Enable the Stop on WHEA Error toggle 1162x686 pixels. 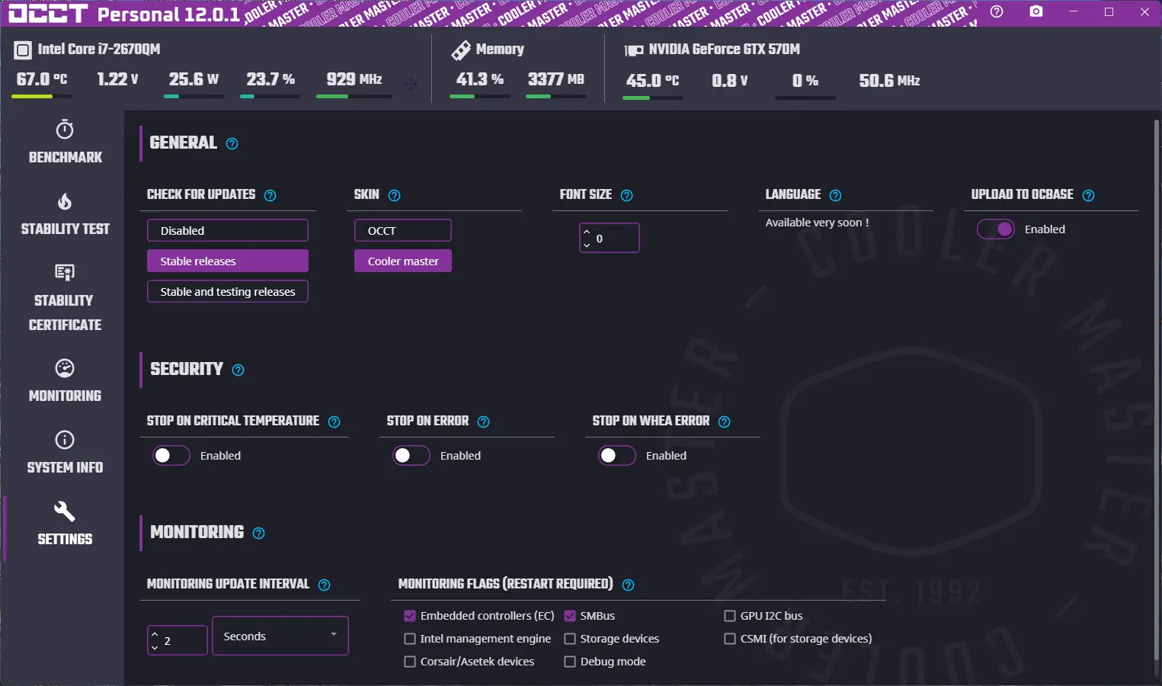tap(617, 456)
